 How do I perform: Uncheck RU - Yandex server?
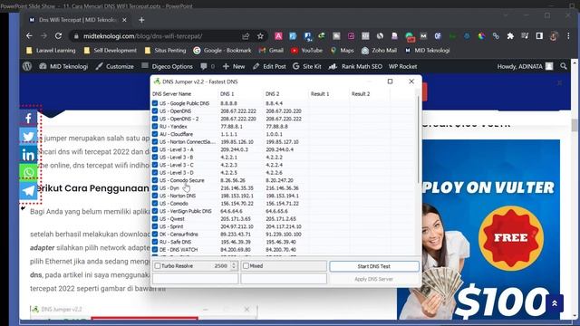coord(155,127)
